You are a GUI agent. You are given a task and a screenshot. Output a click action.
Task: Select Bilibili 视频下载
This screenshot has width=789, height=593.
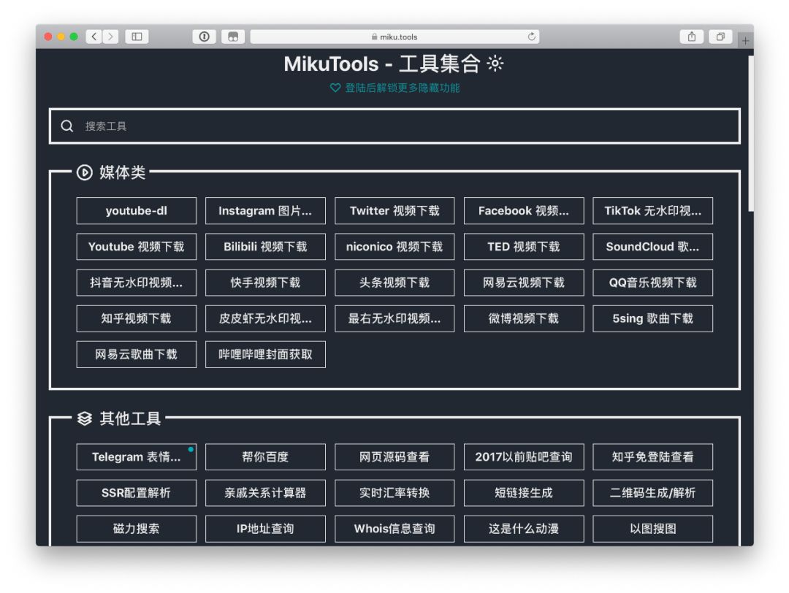pyautogui.click(x=265, y=246)
